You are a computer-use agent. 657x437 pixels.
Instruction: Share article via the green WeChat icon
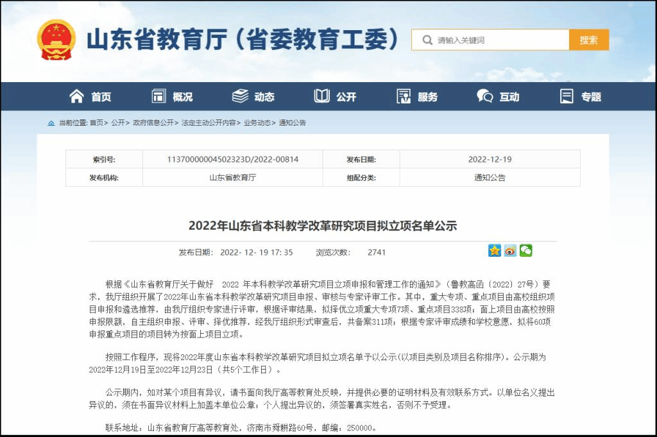(x=525, y=251)
